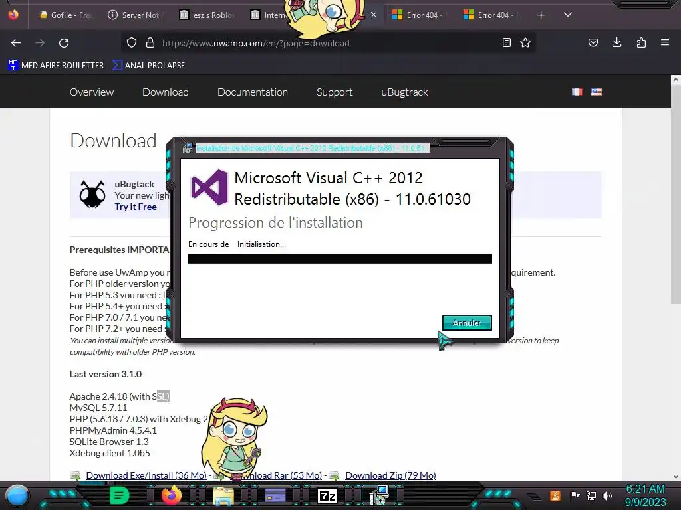Switch to the Internet Archive tab
Screen dimensions: 681x510
coord(268,15)
